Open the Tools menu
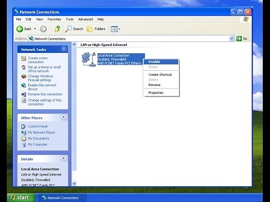Viewport: 270px width, 202px height. point(70,19)
